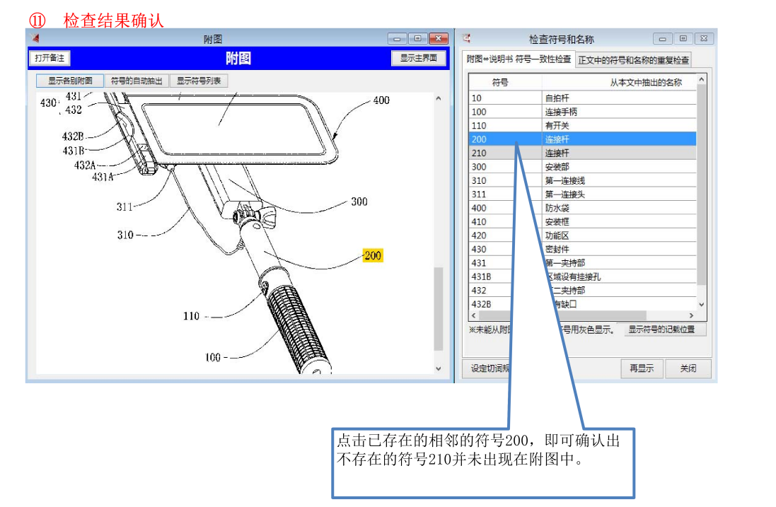Screen dimensions: 776x507
Task: Select row 400 防水袋
Action: tap(582, 208)
